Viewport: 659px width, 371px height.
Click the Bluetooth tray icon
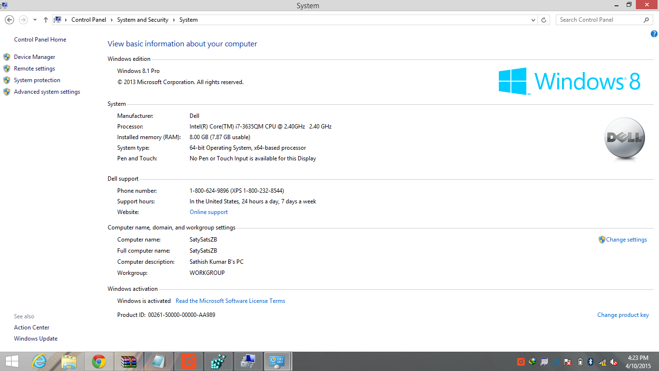coord(590,362)
